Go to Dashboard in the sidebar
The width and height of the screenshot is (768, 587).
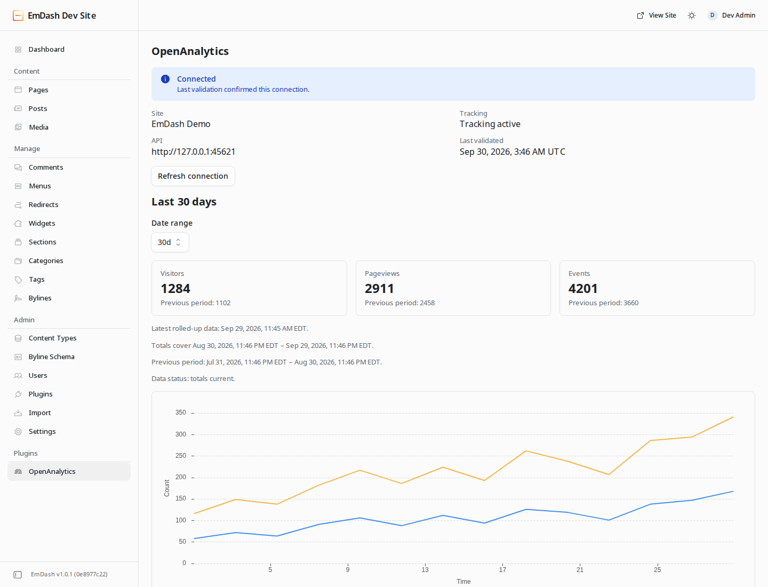(69, 49)
